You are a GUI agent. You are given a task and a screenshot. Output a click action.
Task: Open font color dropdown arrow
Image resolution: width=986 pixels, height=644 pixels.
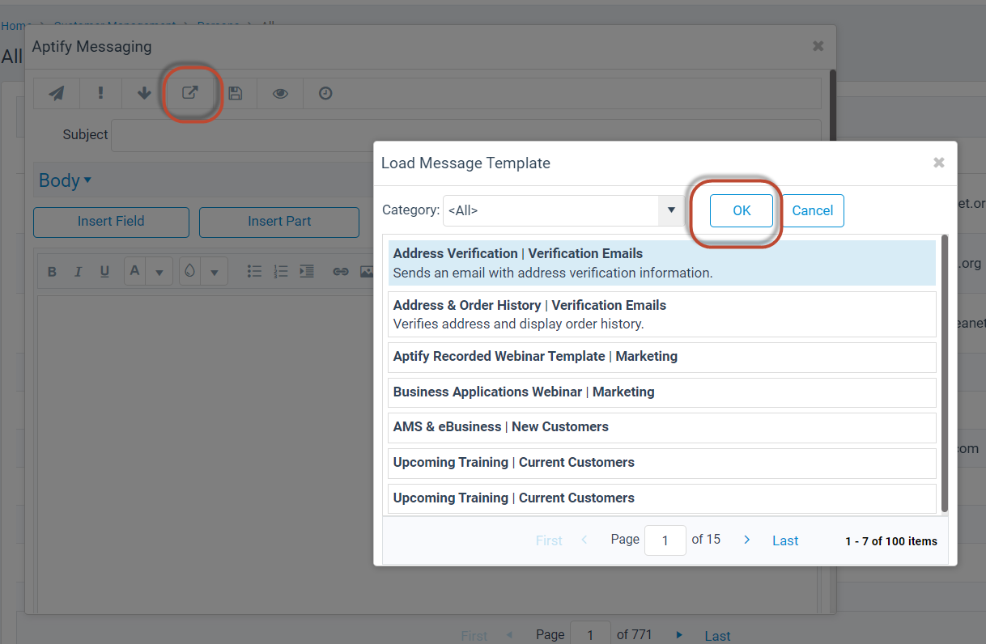159,273
